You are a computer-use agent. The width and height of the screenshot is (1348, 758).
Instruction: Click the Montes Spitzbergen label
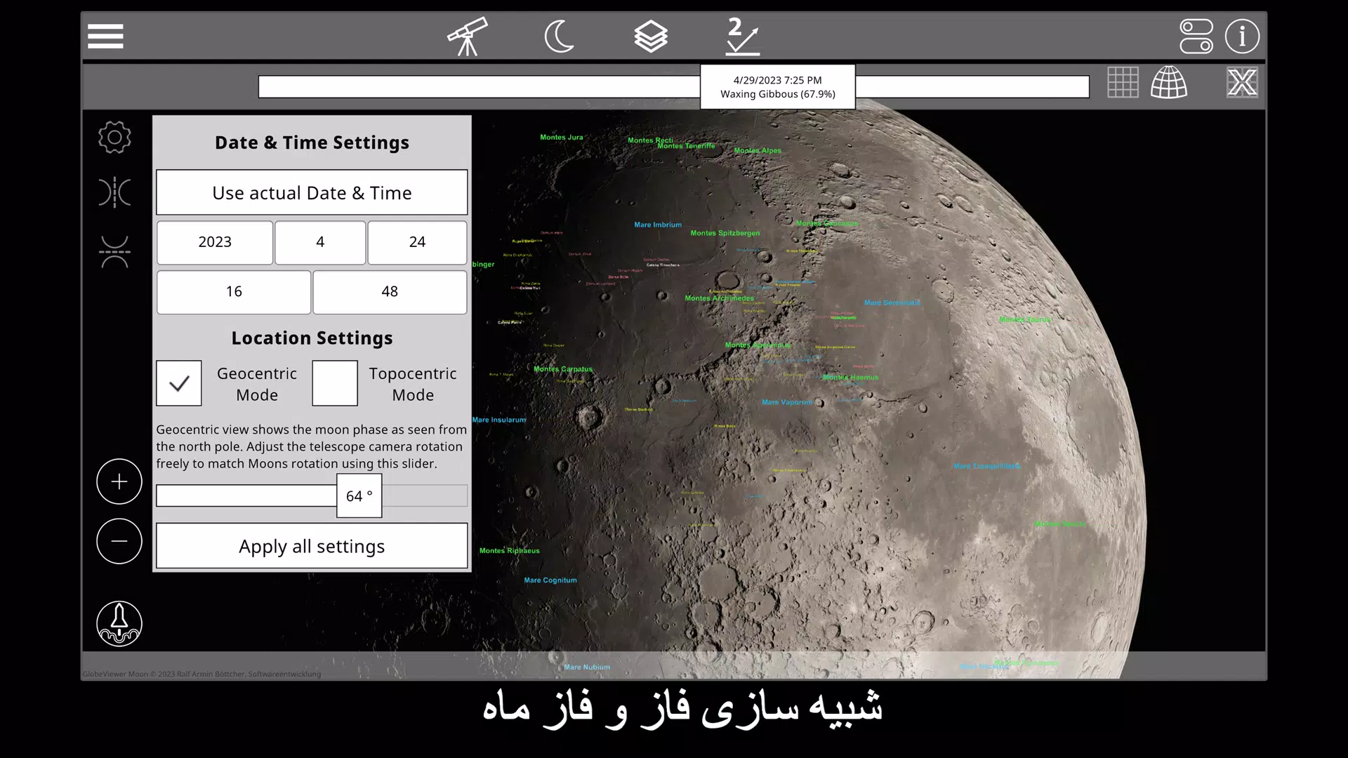click(x=725, y=233)
